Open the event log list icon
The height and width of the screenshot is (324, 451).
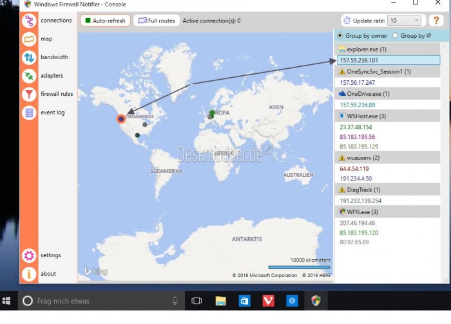click(29, 113)
